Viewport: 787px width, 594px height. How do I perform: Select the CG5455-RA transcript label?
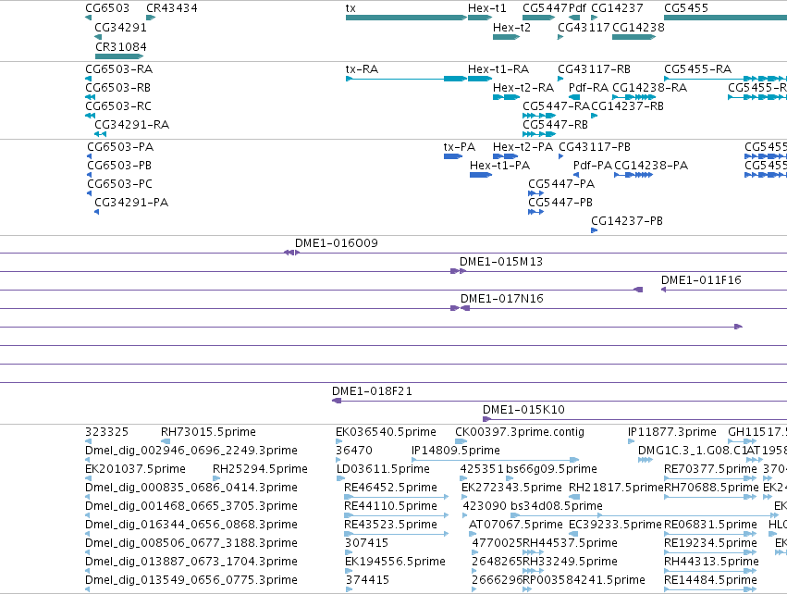coord(697,68)
